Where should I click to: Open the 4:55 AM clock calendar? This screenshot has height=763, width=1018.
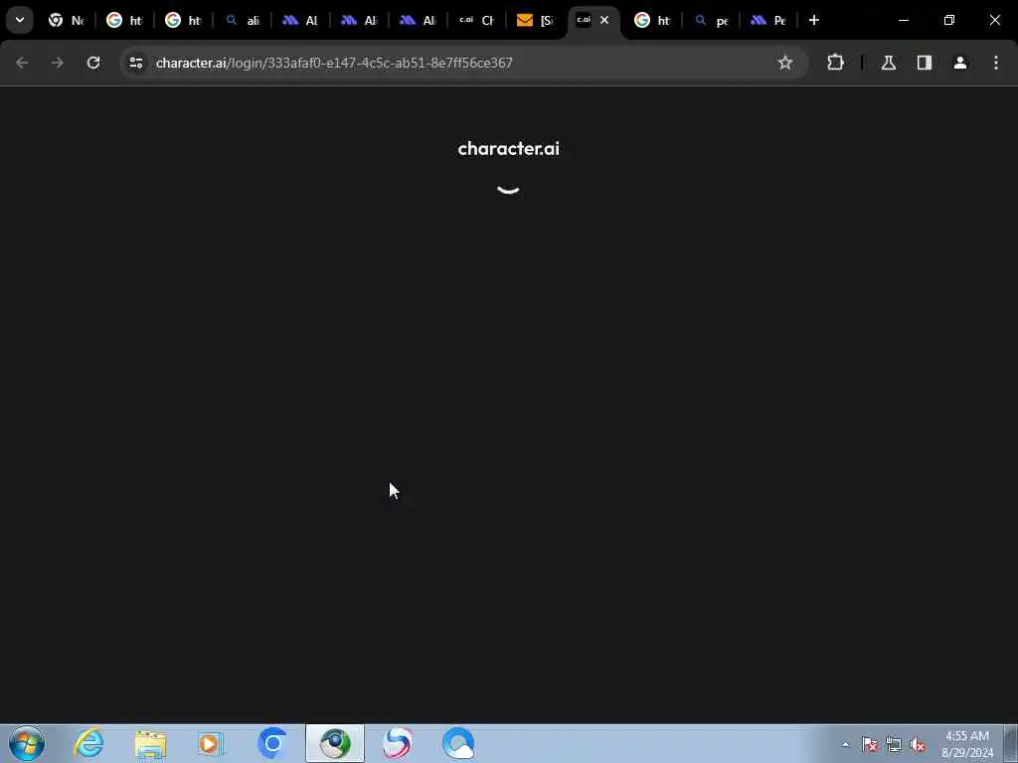coord(967,744)
